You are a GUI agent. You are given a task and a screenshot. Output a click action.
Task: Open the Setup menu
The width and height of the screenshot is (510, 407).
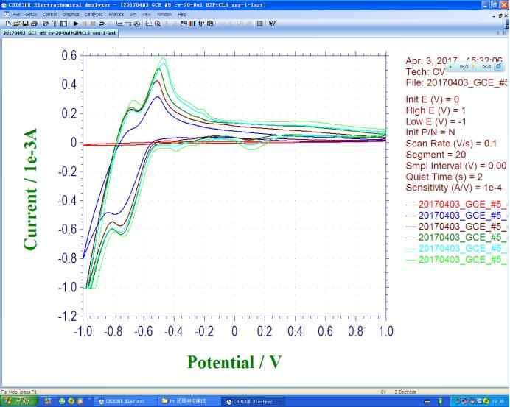tap(31, 14)
